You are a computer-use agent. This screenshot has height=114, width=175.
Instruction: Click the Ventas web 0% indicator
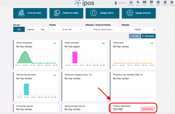click(x=152, y=43)
